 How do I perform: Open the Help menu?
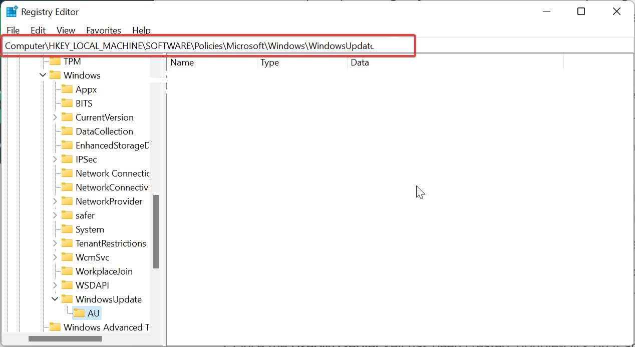point(141,30)
